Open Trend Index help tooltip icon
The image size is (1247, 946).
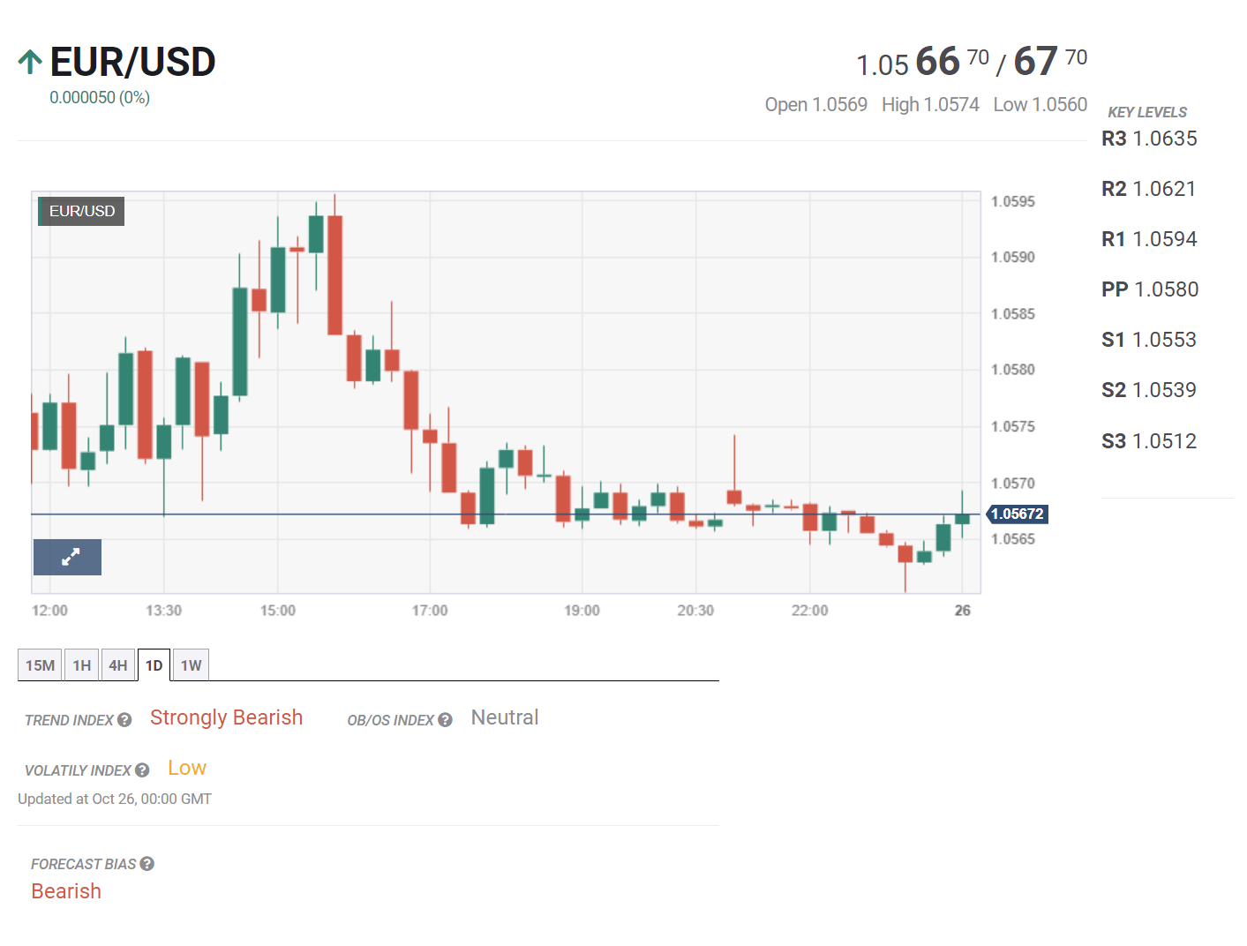[124, 720]
